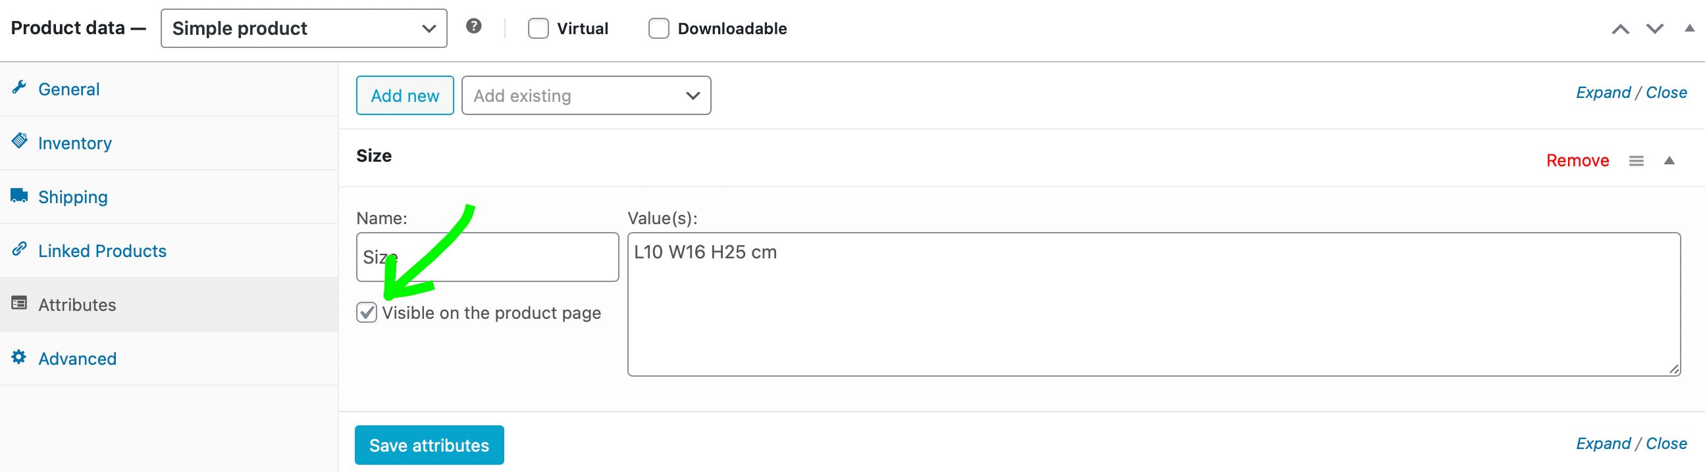Click the red Remove link
1705x472 pixels.
coord(1577,160)
